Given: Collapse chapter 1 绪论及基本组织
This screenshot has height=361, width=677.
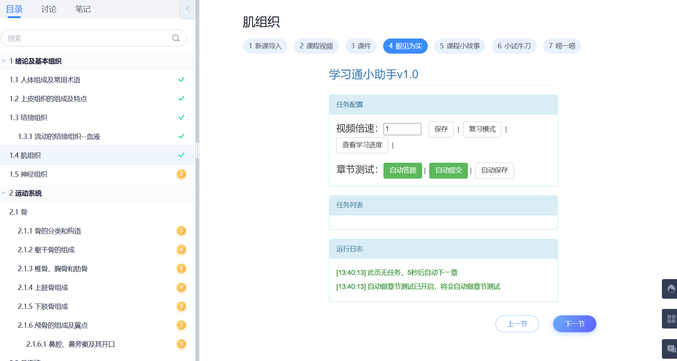Looking at the screenshot, I should pyautogui.click(x=4, y=61).
